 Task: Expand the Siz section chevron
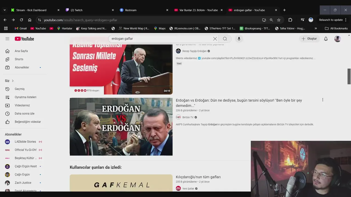(13, 81)
